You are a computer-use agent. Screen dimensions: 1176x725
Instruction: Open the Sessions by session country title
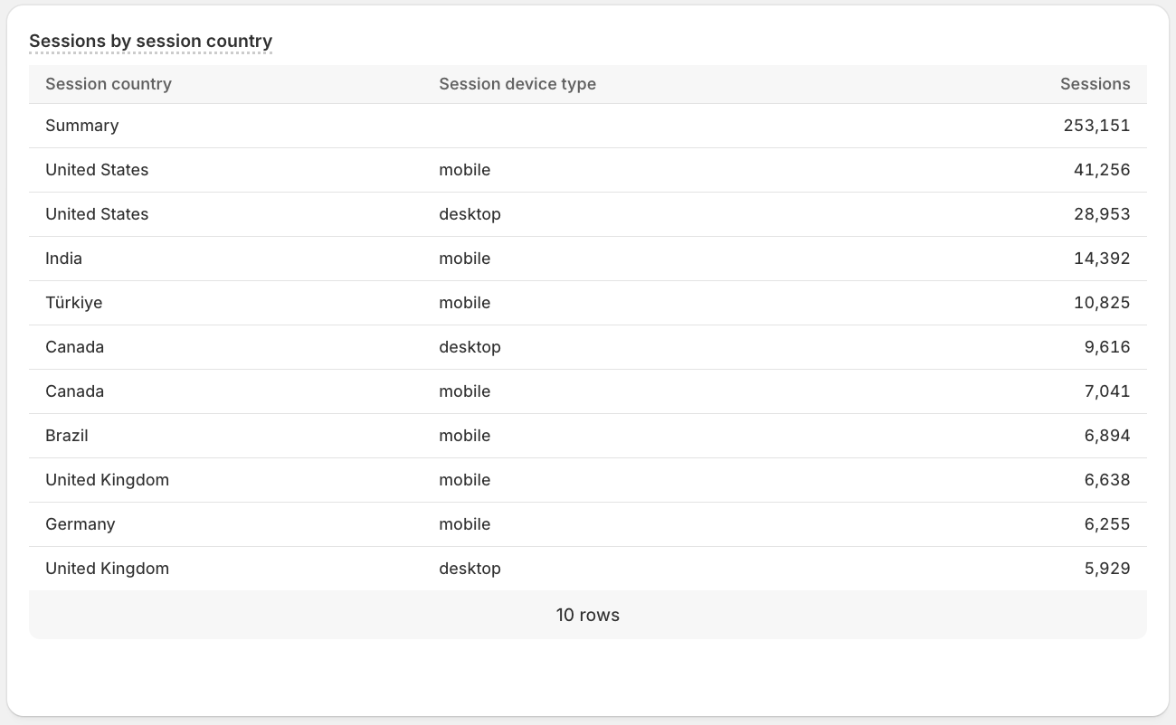point(150,41)
